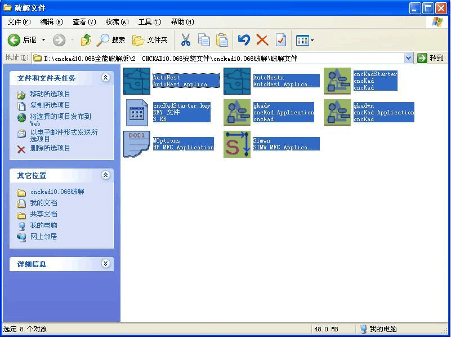
Task: Click the move items icon in tasks panel
Action: coord(21,95)
